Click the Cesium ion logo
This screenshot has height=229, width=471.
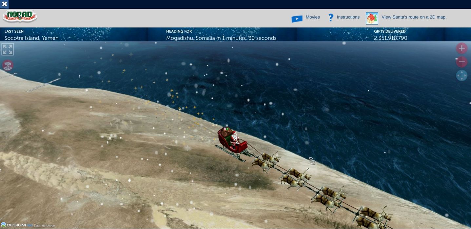click(x=16, y=225)
